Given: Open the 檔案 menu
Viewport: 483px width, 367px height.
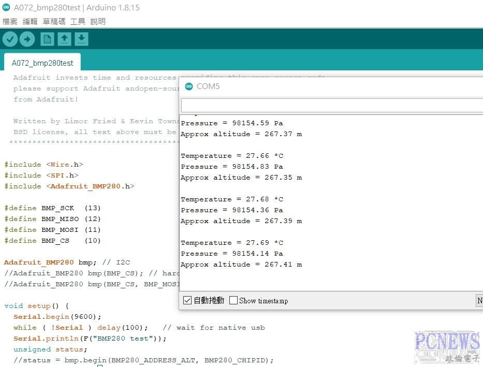Looking at the screenshot, I should coord(10,21).
